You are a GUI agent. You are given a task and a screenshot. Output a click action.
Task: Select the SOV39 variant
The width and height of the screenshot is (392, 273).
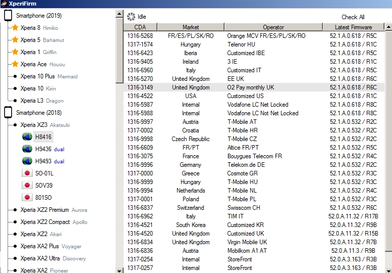[44, 186]
